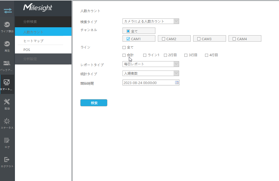This screenshot has width=279, height=181.
Task: Check the 合計 line checkbox
Action: pos(124,55)
